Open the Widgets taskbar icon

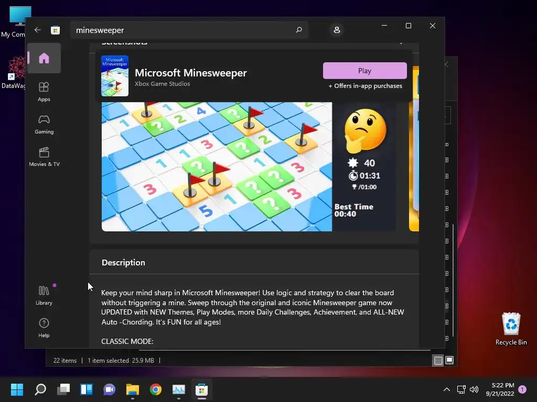(87, 389)
